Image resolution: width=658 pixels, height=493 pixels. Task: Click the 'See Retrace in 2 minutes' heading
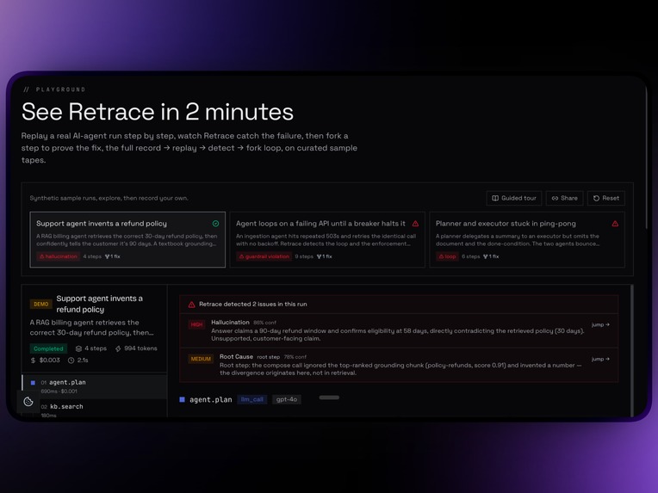[158, 112]
